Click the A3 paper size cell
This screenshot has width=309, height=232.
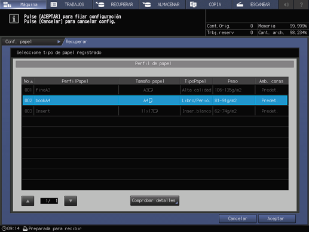(149, 90)
